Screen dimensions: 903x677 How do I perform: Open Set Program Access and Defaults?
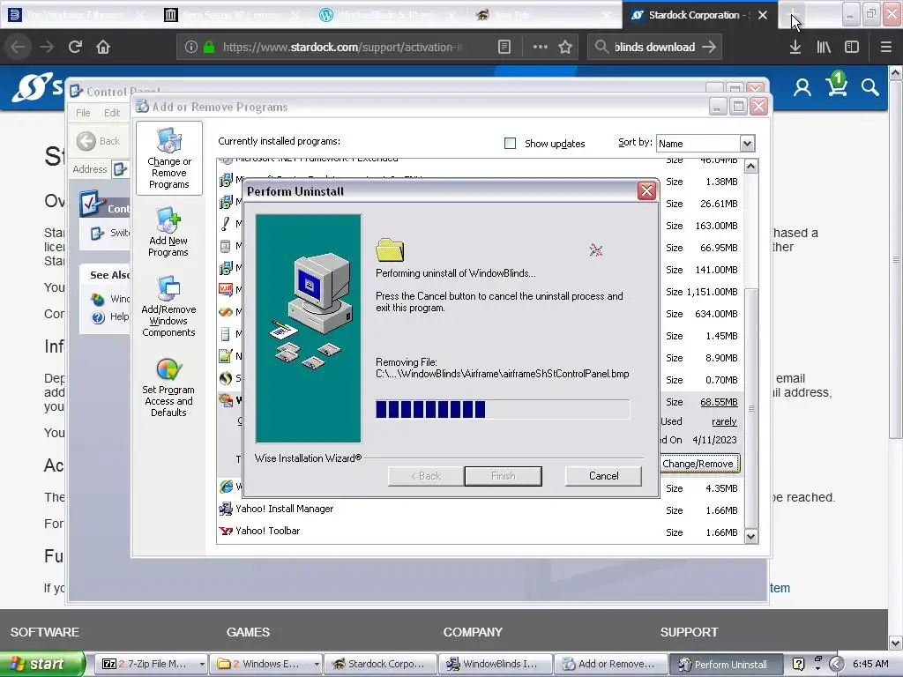pyautogui.click(x=168, y=388)
